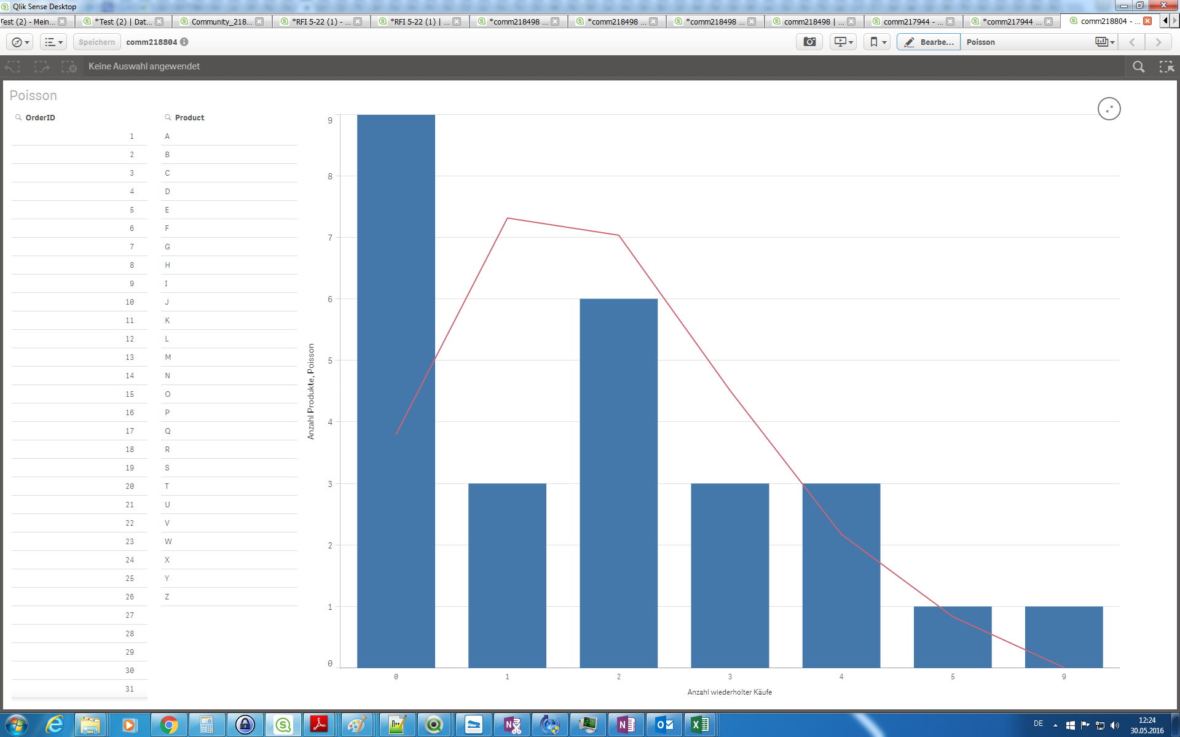Open the list options menu
This screenshot has width=1180, height=737.
[53, 42]
